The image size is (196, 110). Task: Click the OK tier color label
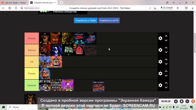(32, 62)
